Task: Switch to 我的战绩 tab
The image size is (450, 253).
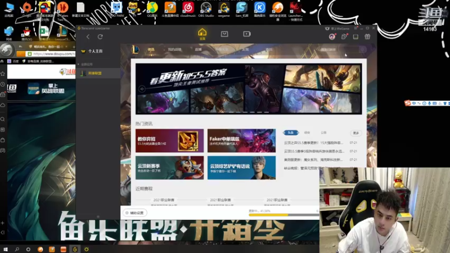Action: tap(174, 49)
